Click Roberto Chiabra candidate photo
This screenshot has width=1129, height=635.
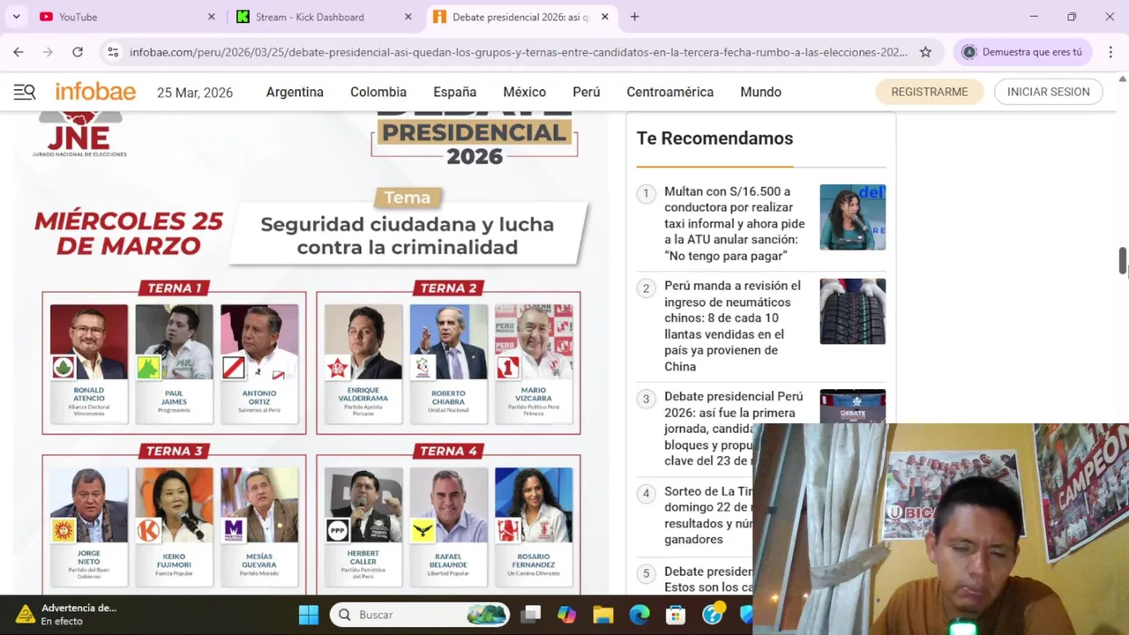click(448, 342)
